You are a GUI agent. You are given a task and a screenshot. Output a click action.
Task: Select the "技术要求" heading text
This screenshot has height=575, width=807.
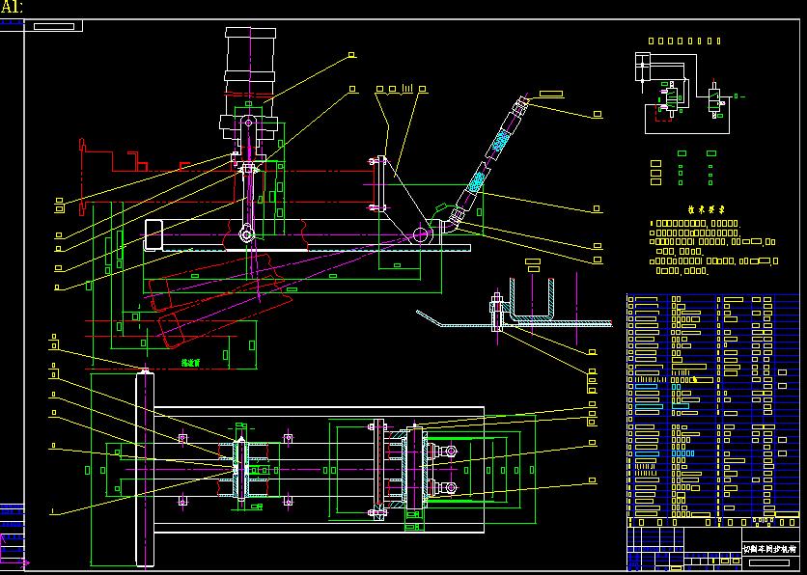point(707,210)
